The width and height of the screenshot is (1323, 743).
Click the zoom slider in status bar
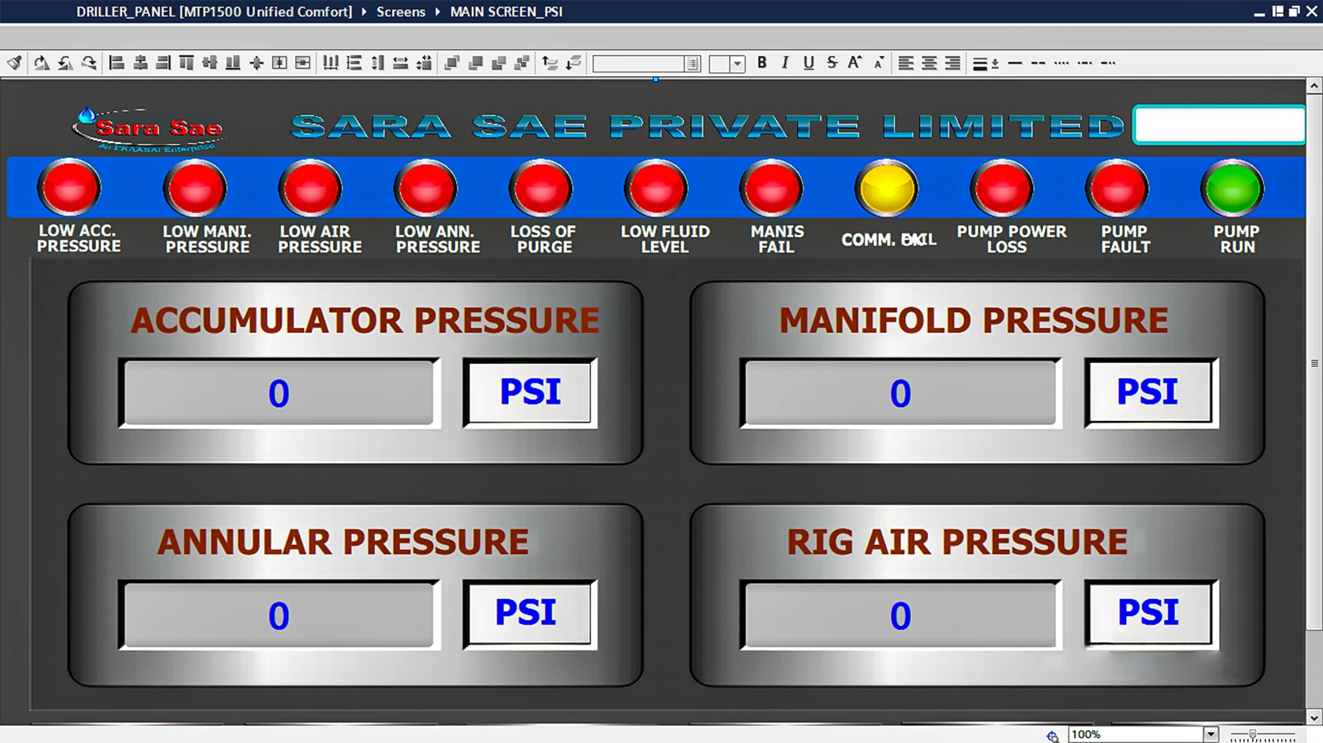[x=1253, y=735]
